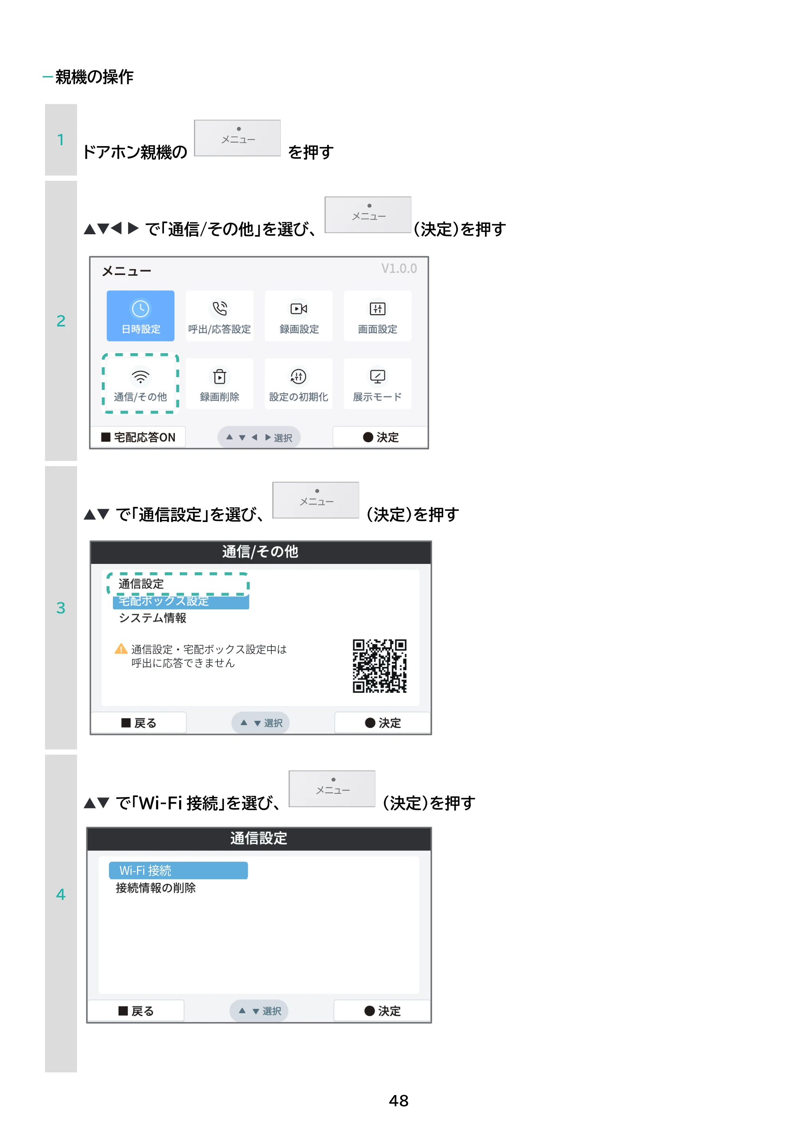Select the Wi-Fi 接続 row
Viewport: 798px width, 1129px height.
point(178,870)
